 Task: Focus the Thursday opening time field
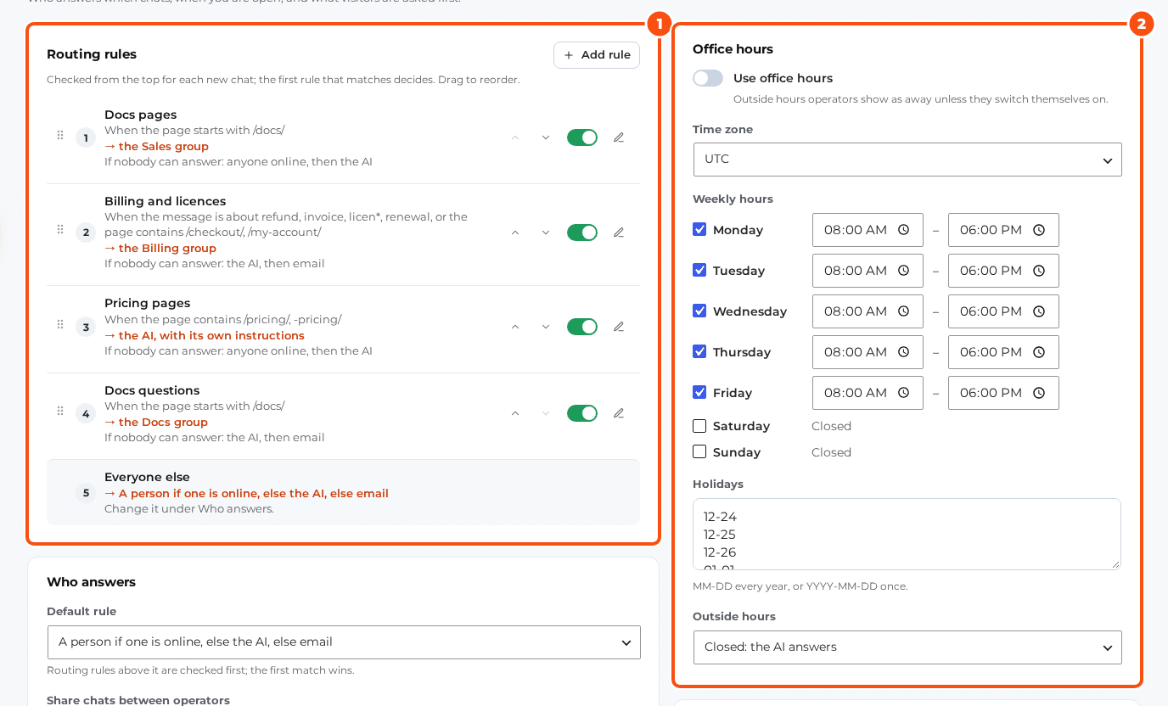click(x=868, y=352)
